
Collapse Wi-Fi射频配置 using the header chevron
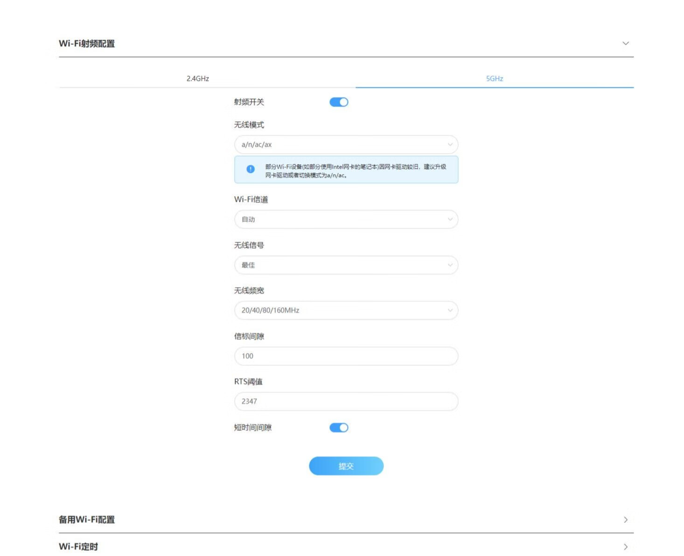pyautogui.click(x=625, y=43)
